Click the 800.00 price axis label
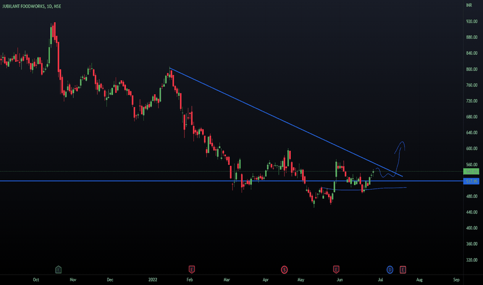Image resolution: width=483 pixels, height=285 pixels. tap(472, 69)
